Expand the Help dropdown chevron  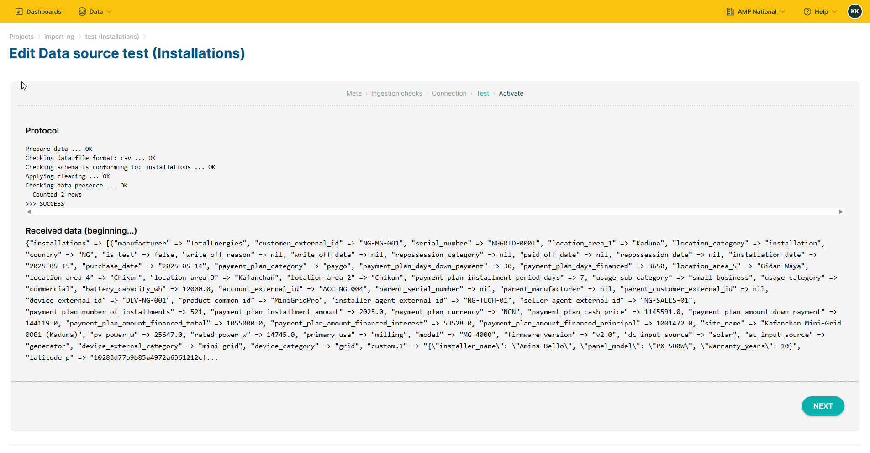click(x=834, y=11)
